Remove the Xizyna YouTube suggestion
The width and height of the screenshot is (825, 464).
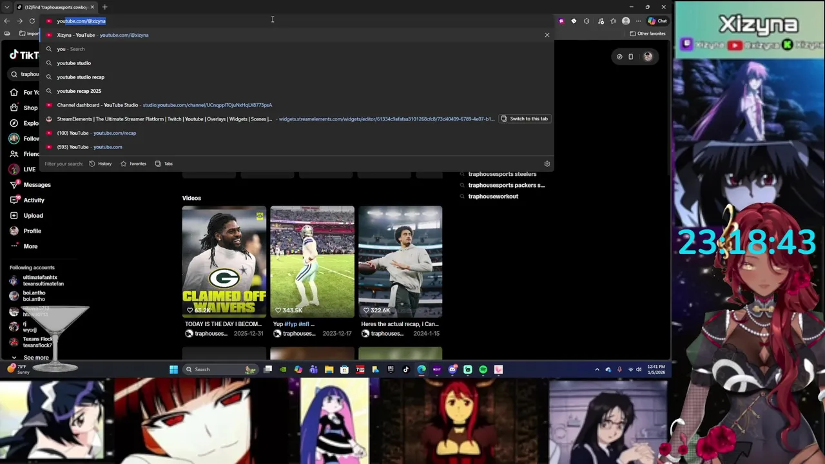click(x=547, y=35)
